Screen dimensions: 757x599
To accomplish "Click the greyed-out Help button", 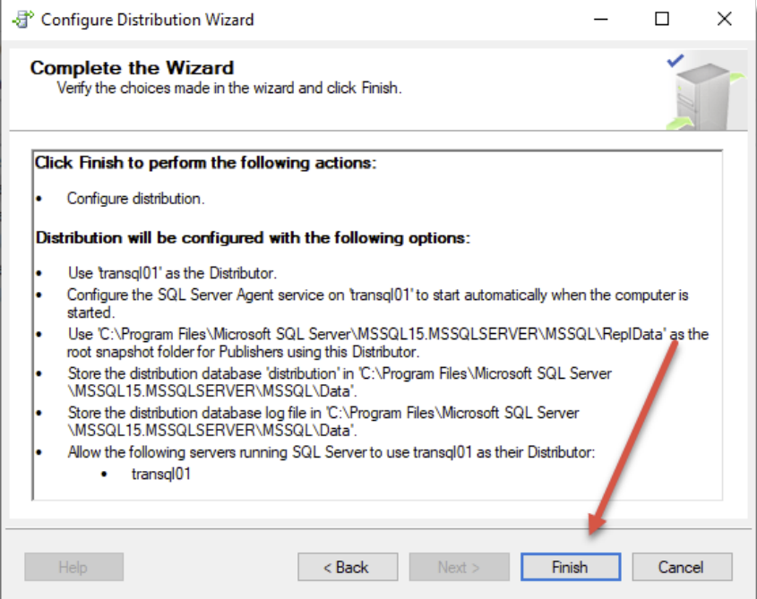I will click(73, 567).
